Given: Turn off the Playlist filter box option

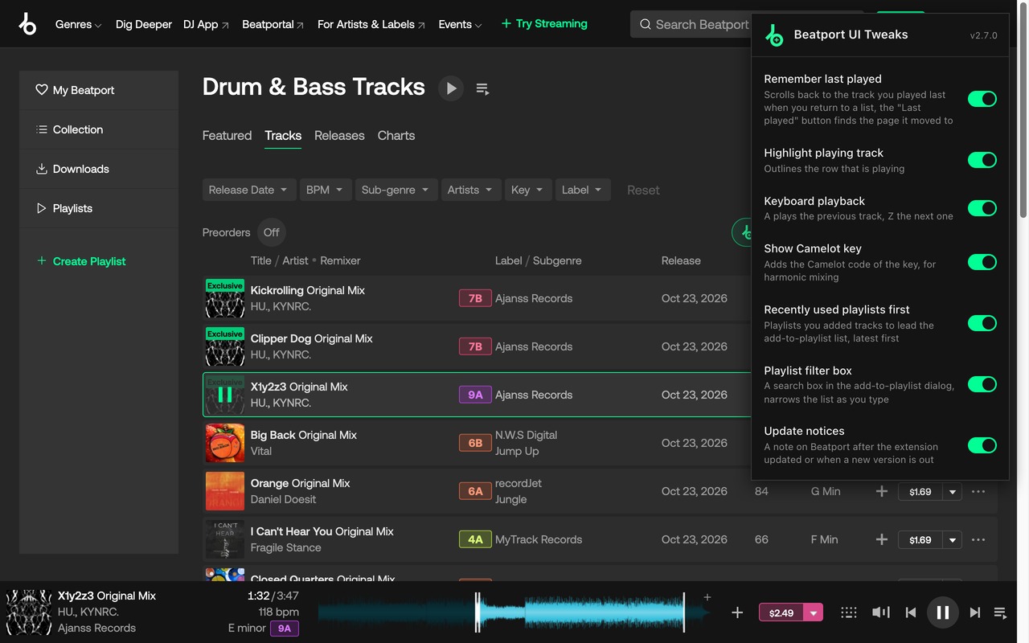Looking at the screenshot, I should pyautogui.click(x=982, y=384).
